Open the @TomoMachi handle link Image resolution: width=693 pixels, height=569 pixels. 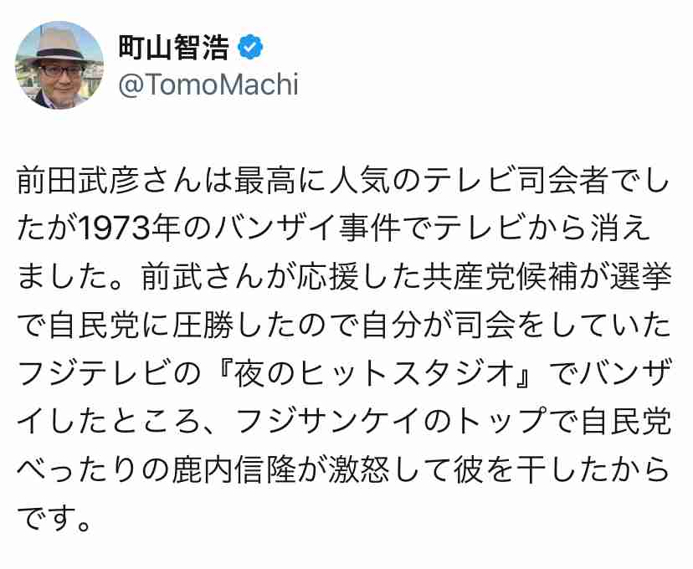(x=208, y=85)
